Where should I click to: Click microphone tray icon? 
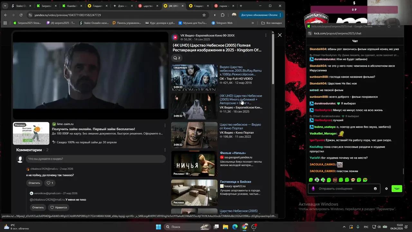click(358, 227)
